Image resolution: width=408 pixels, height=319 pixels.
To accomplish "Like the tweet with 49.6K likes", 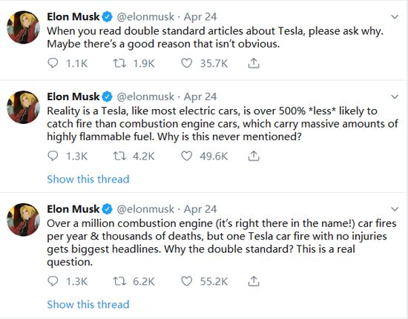I will pyautogui.click(x=186, y=156).
